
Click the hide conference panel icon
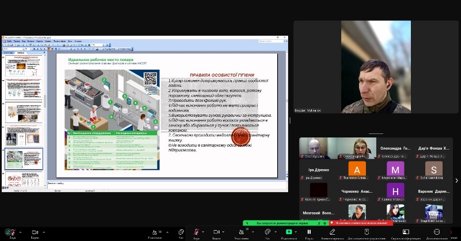pos(405,231)
